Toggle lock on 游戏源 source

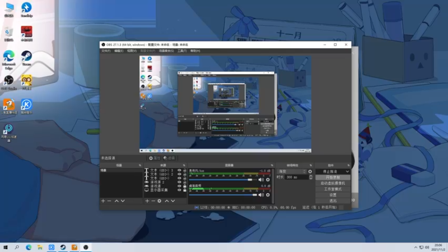coord(185,186)
